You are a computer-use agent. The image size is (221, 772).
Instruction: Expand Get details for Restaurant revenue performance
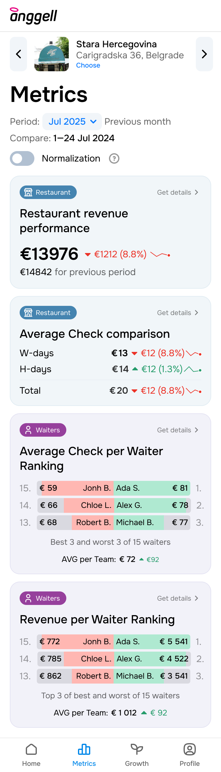click(x=178, y=192)
